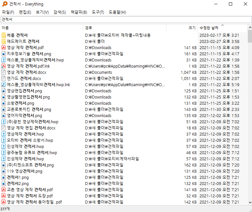This screenshot has width=252, height=212.
Task: Click the image icon of 영어자막견적서.png
Action: 4,115
